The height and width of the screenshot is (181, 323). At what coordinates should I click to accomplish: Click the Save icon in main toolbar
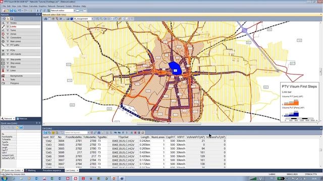tap(11, 11)
